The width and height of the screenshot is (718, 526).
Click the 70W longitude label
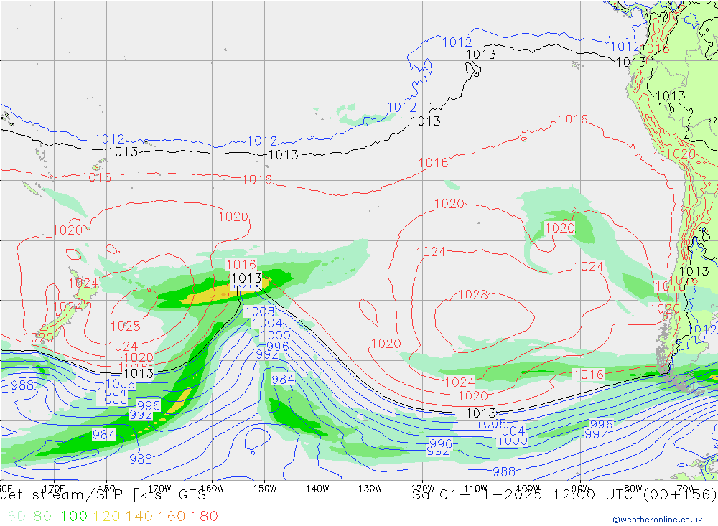(686, 489)
